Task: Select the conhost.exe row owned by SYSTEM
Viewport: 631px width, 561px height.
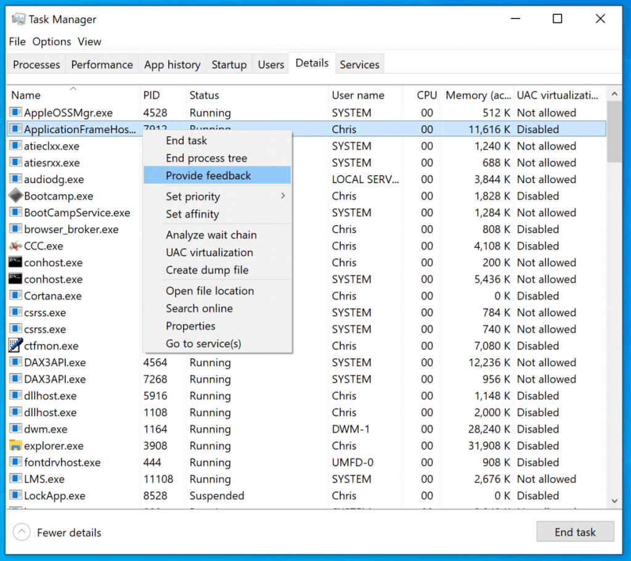Action: (x=307, y=279)
